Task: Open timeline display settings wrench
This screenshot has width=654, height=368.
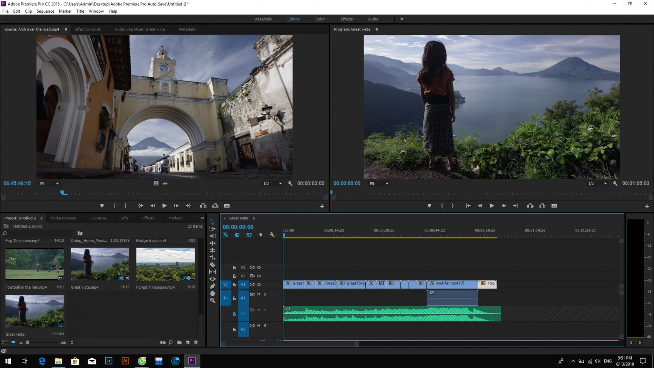Action: (x=272, y=235)
